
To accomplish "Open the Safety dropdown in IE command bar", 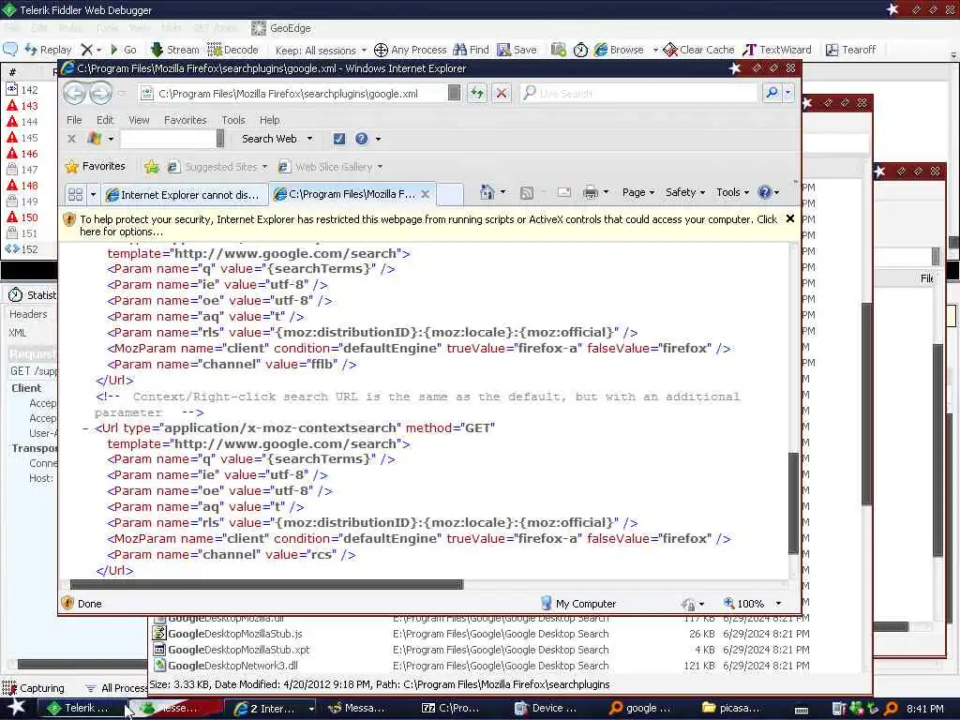I will pos(685,192).
